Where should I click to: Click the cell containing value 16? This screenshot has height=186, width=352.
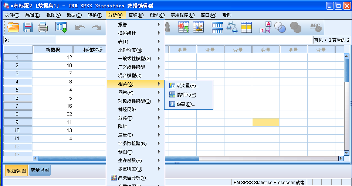pyautogui.click(x=53, y=106)
